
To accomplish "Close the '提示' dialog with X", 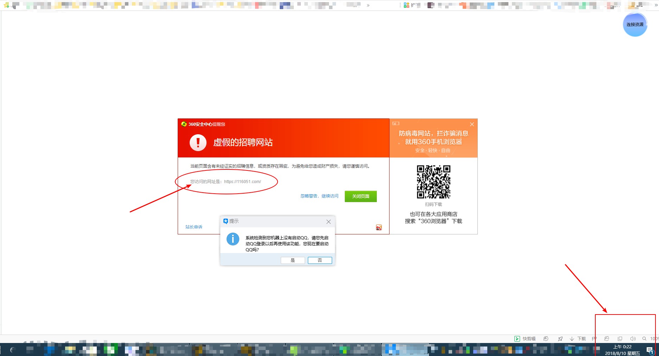I will pos(329,222).
